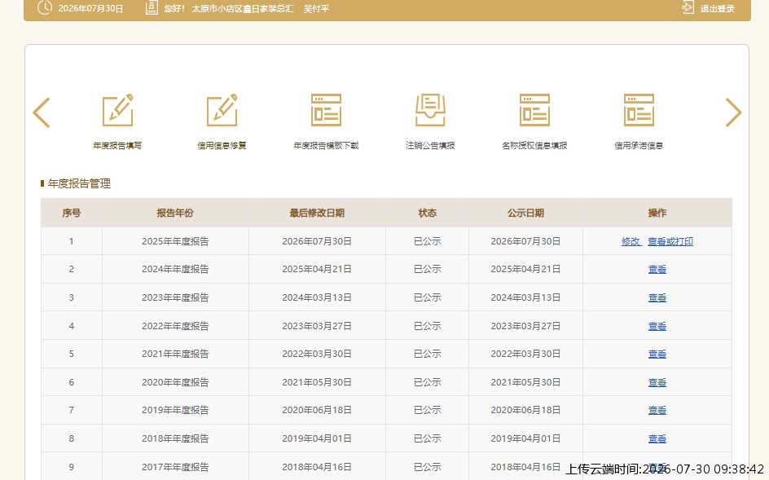769x480 pixels.
Task: Open 查看或打印 for 2025年年度报告
Action: 670,241
